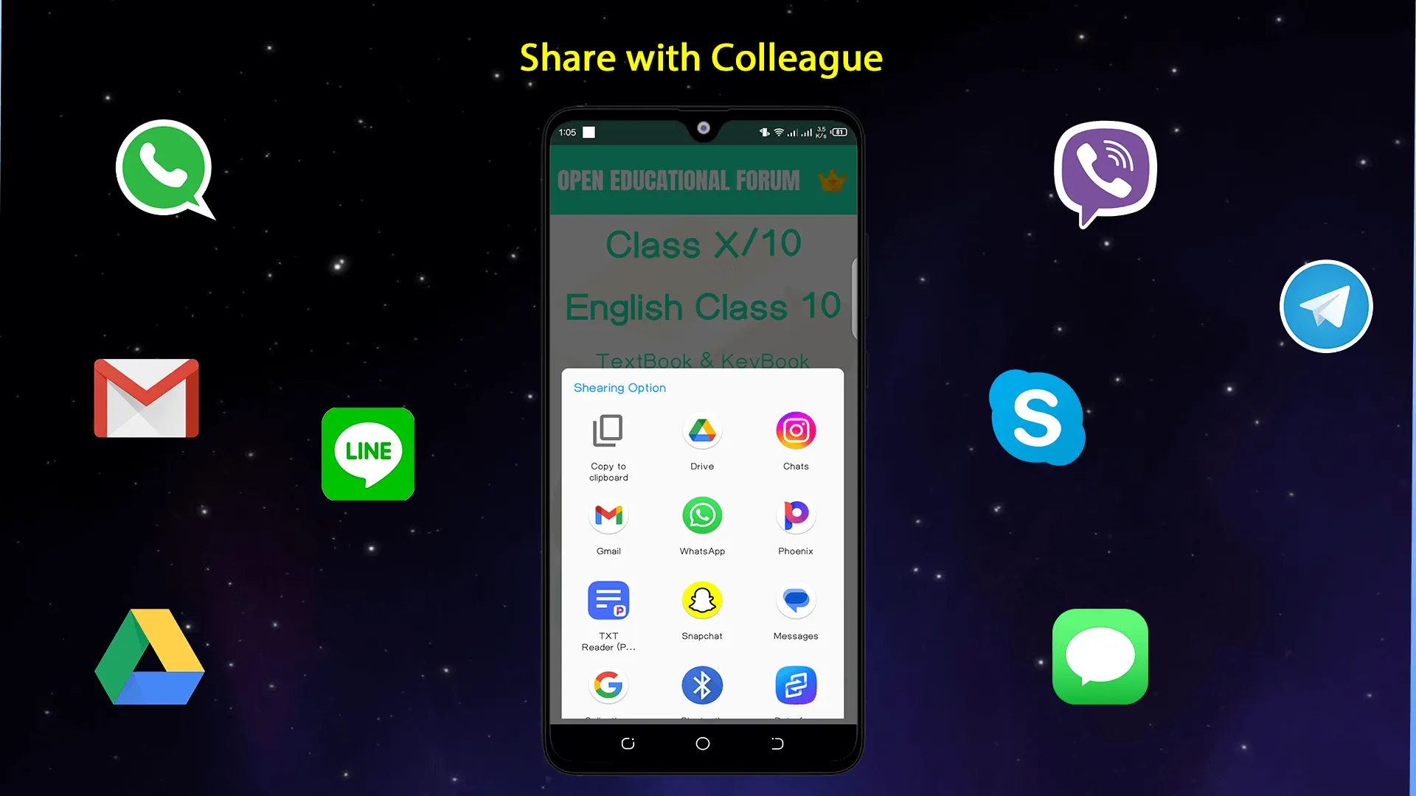
Task: Tap WhatsApp icon on background
Action: 164,170
